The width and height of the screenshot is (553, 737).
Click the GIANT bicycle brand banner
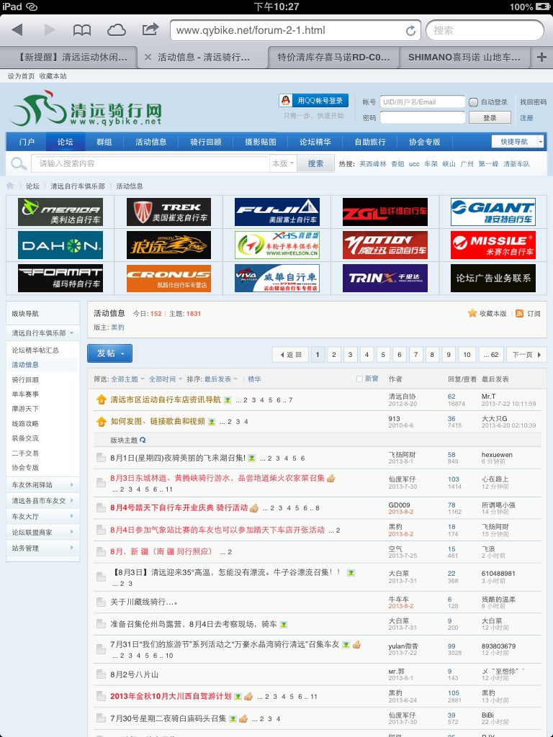[x=493, y=212]
